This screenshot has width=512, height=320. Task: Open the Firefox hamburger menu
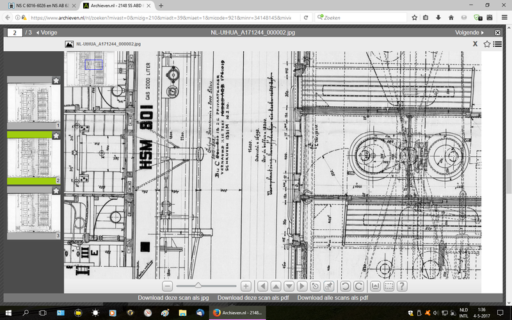click(504, 18)
